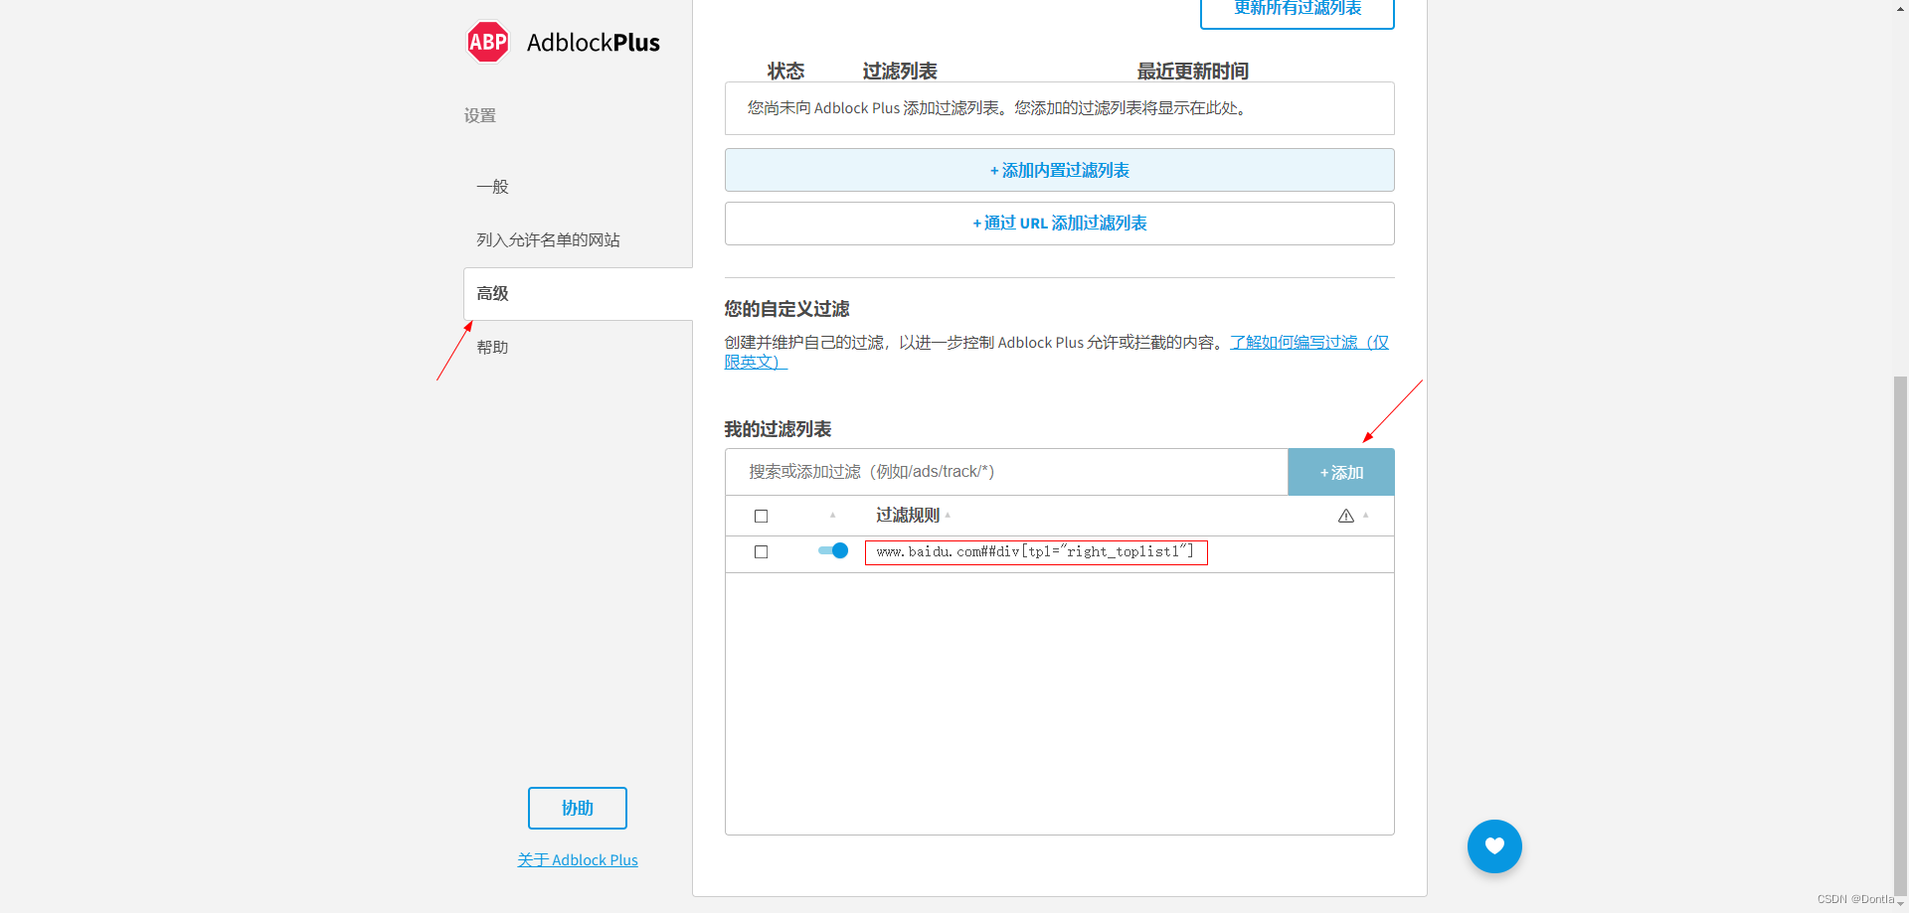This screenshot has width=1909, height=913.
Task: Tick the select-all filters checkbox
Action: click(762, 516)
